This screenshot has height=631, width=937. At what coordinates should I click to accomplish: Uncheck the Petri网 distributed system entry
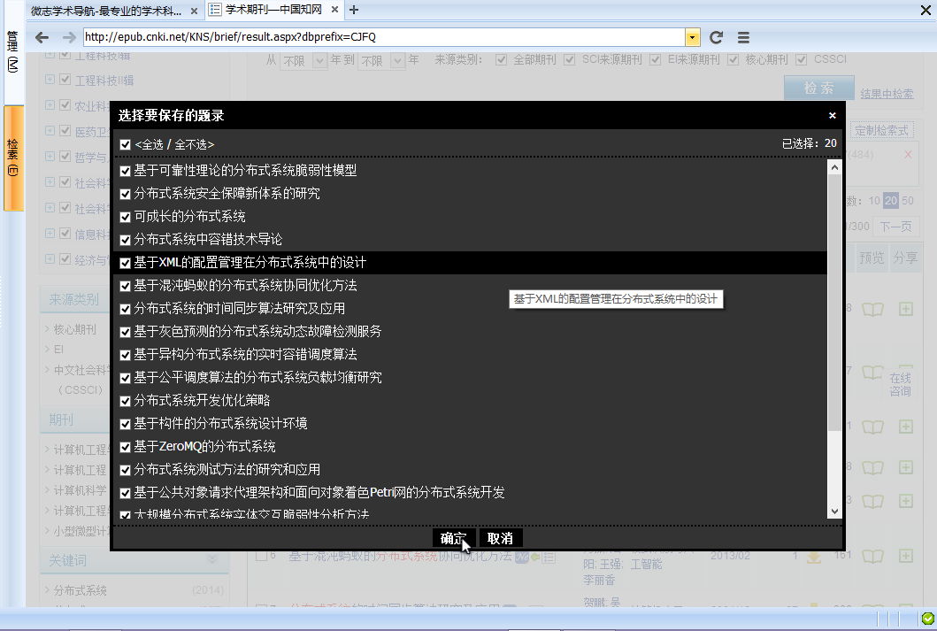pos(125,493)
